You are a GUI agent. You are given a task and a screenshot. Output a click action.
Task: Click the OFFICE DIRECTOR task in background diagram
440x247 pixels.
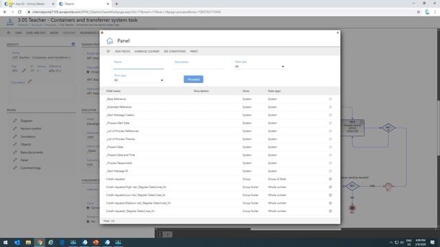point(353,128)
